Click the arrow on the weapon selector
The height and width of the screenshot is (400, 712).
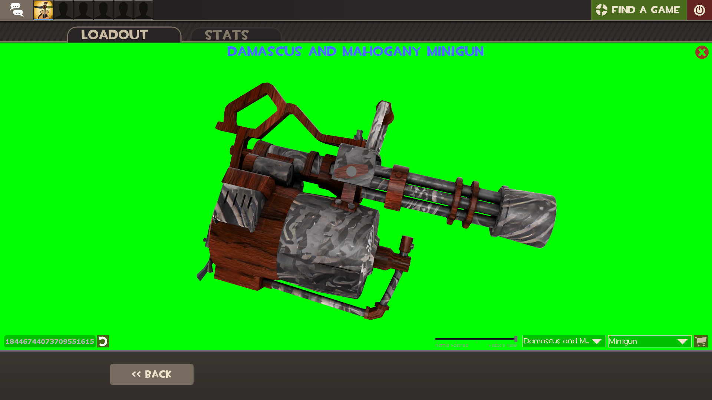tap(683, 341)
